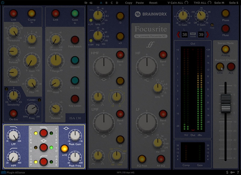Select preset slot B
241x175 pixels.
(106, 3)
